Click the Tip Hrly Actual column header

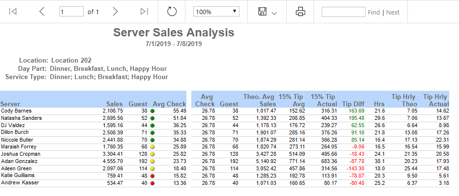(x=436, y=100)
